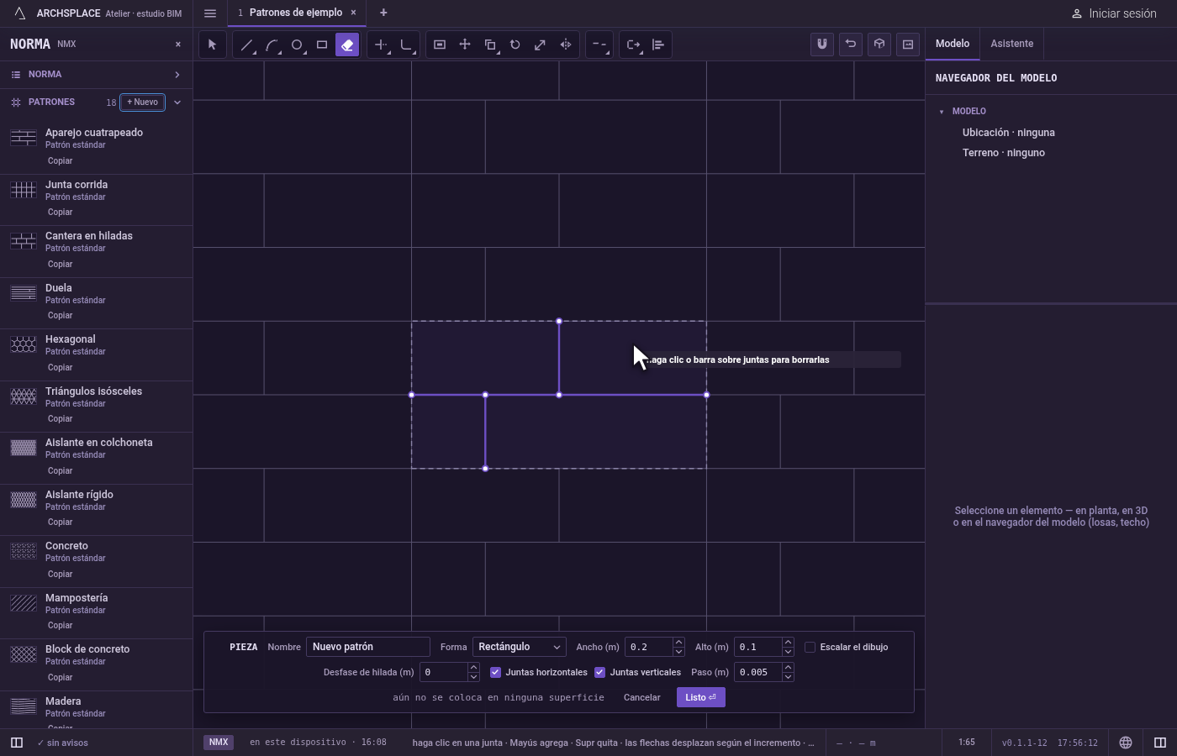
Task: Click the Ancho (m) value field
Action: 648,647
